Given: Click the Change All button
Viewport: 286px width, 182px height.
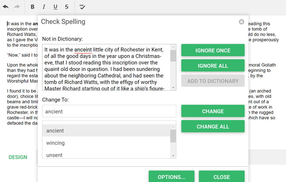Looking at the screenshot, I should point(213,127).
